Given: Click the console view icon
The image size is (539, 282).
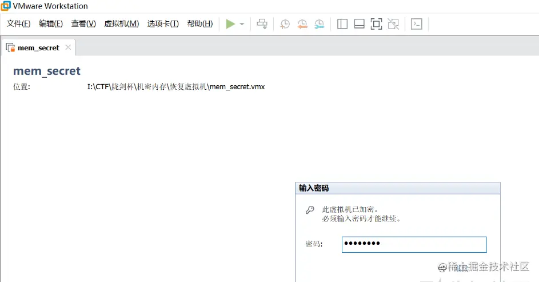Looking at the screenshot, I should (x=417, y=24).
